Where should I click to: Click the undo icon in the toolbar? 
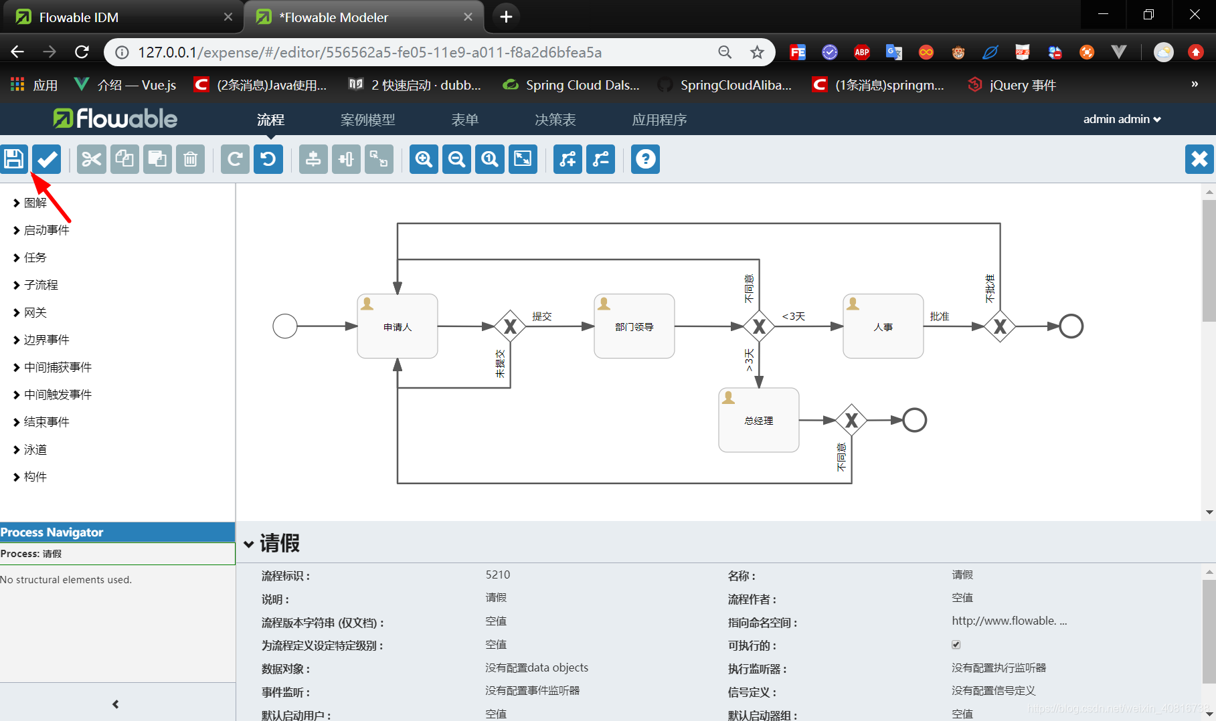(268, 159)
